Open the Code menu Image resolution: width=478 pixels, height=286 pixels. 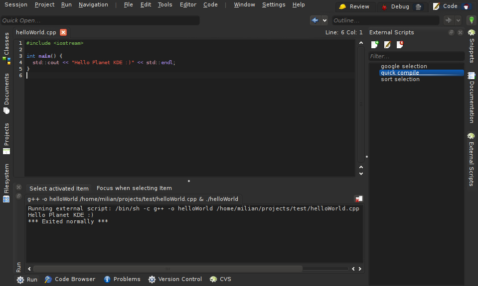click(x=210, y=4)
